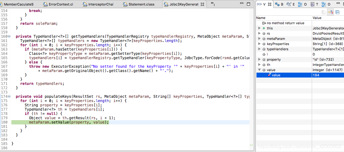The height and width of the screenshot is (152, 344).
Task: Click the 'Object value = th.getResult' line
Action: point(72,118)
